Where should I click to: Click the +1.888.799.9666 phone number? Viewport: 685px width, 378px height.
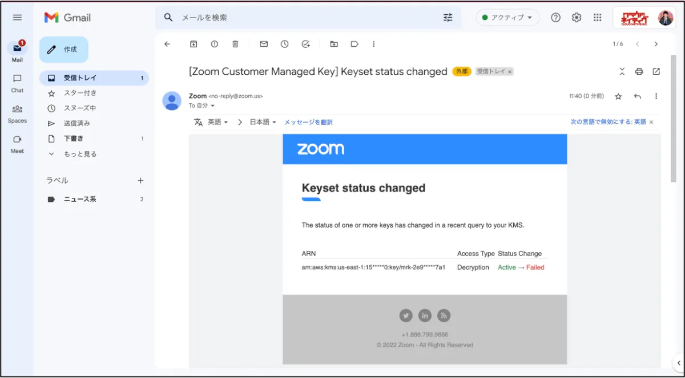tap(425, 335)
